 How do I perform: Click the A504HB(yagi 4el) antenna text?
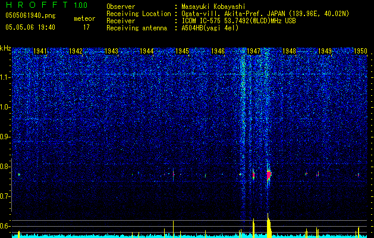[x=210, y=28]
